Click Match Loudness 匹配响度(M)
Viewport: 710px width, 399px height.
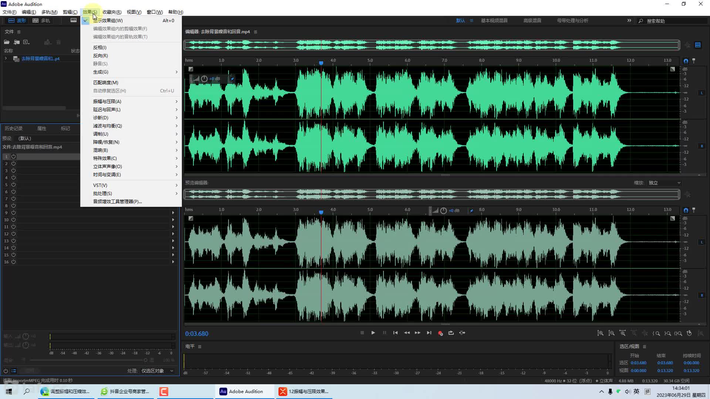(x=131, y=82)
